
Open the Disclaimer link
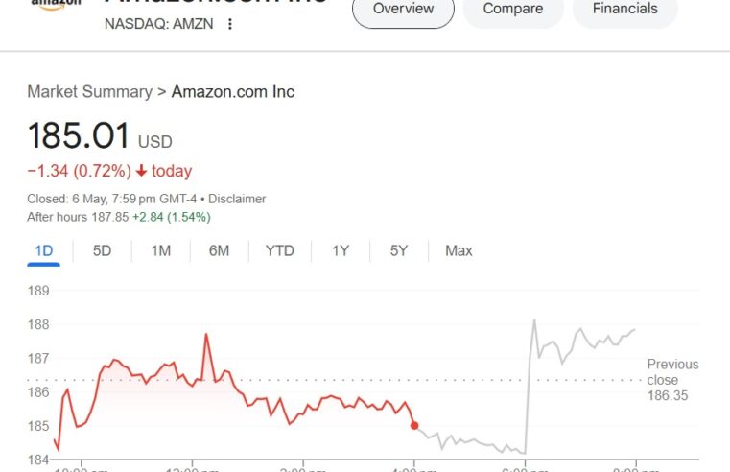tap(237, 199)
